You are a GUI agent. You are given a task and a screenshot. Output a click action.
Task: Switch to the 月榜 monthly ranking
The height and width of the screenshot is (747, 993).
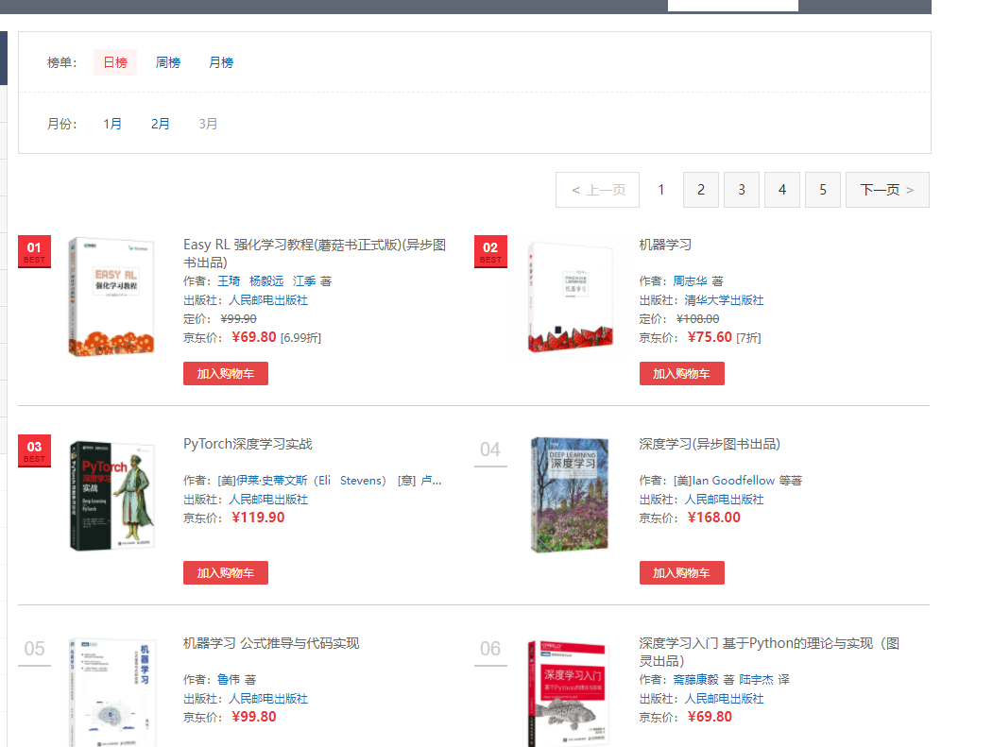(x=221, y=62)
